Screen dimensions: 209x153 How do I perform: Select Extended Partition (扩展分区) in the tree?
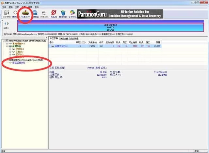pos(17,46)
